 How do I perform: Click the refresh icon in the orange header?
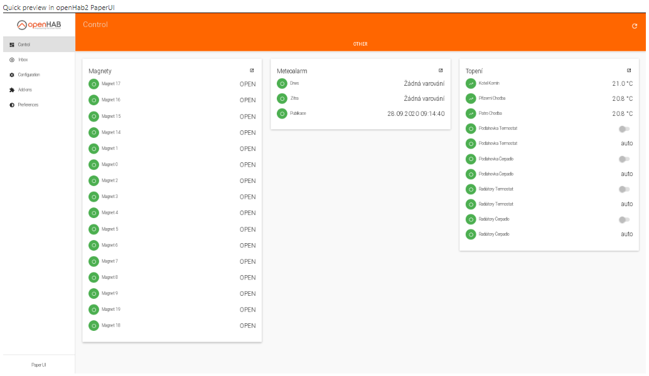point(634,26)
